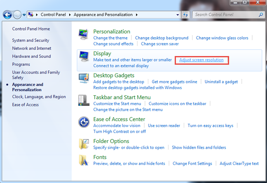Click Adjust screen resolution link

tap(201, 60)
